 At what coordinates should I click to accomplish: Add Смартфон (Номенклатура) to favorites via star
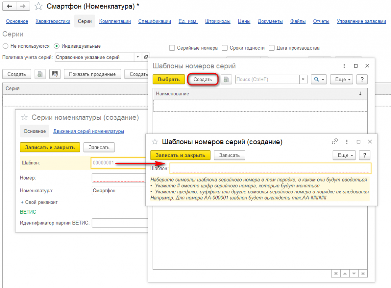tap(39, 6)
